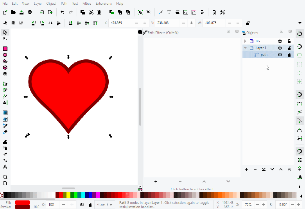Select the Spiral tool

pyautogui.click(x=5, y=74)
